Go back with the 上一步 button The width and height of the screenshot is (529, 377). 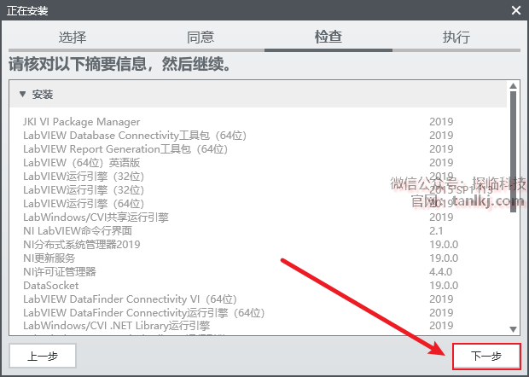click(x=43, y=356)
